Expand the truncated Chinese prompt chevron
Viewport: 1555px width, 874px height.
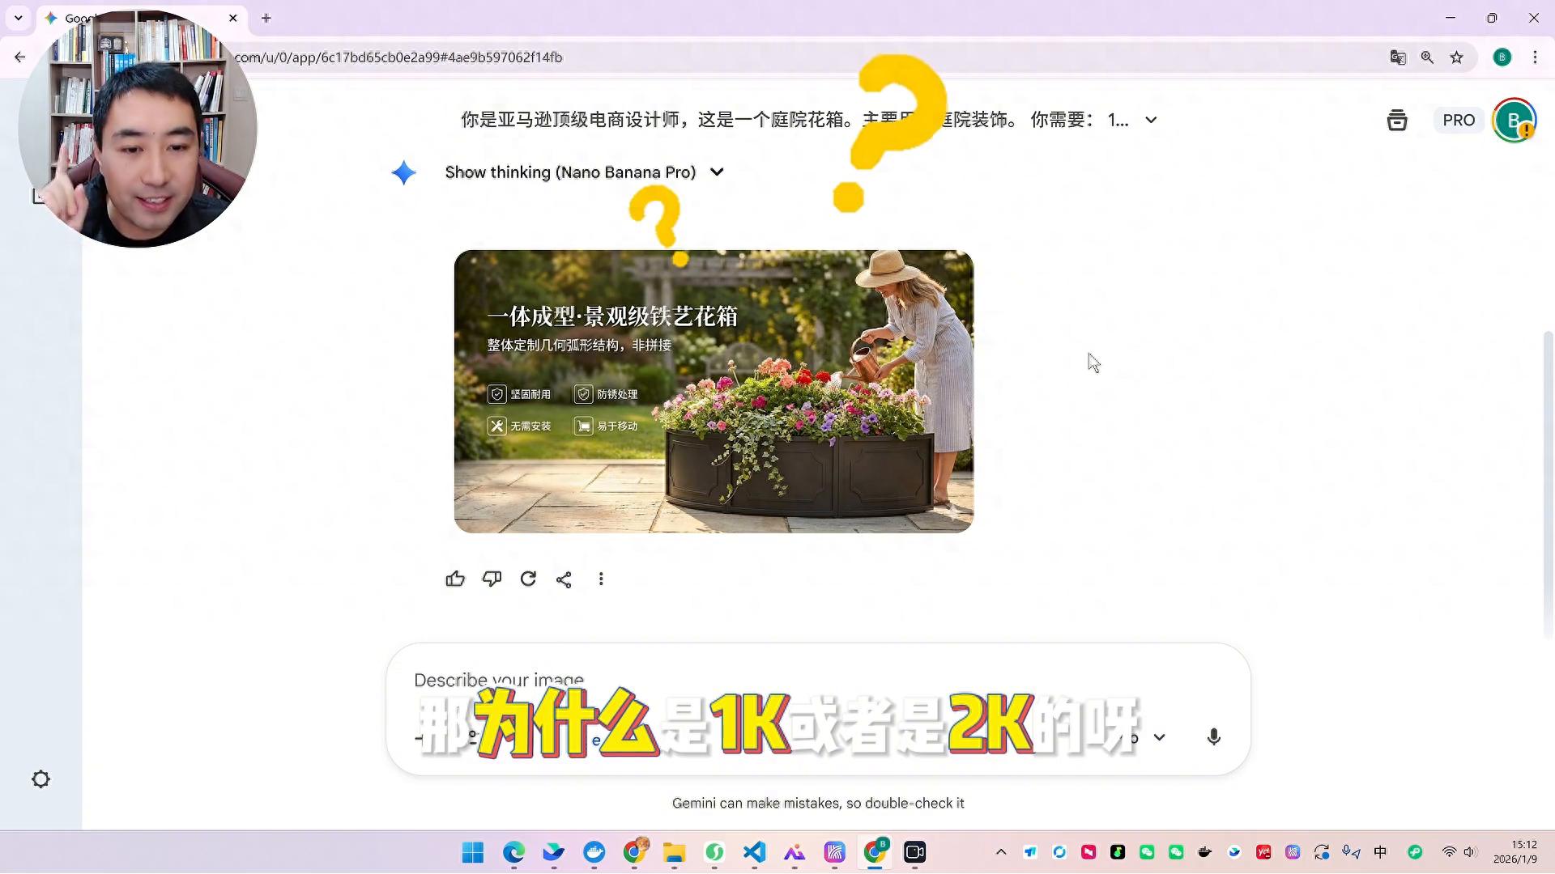(x=1151, y=121)
